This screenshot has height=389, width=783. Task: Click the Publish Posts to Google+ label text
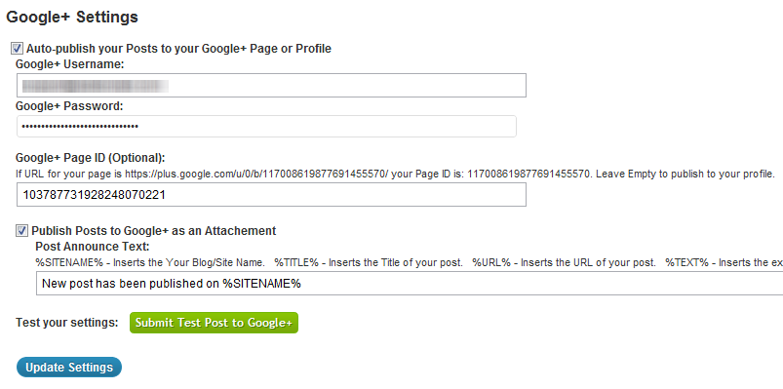[154, 231]
